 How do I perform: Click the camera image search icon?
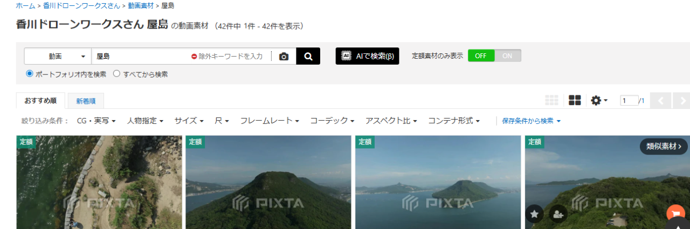pyautogui.click(x=284, y=57)
